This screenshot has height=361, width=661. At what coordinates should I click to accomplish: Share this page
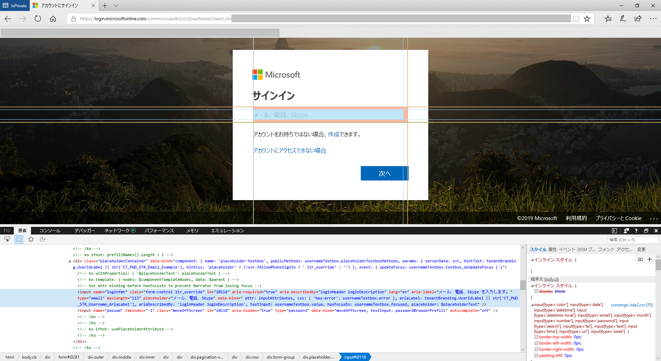638,19
